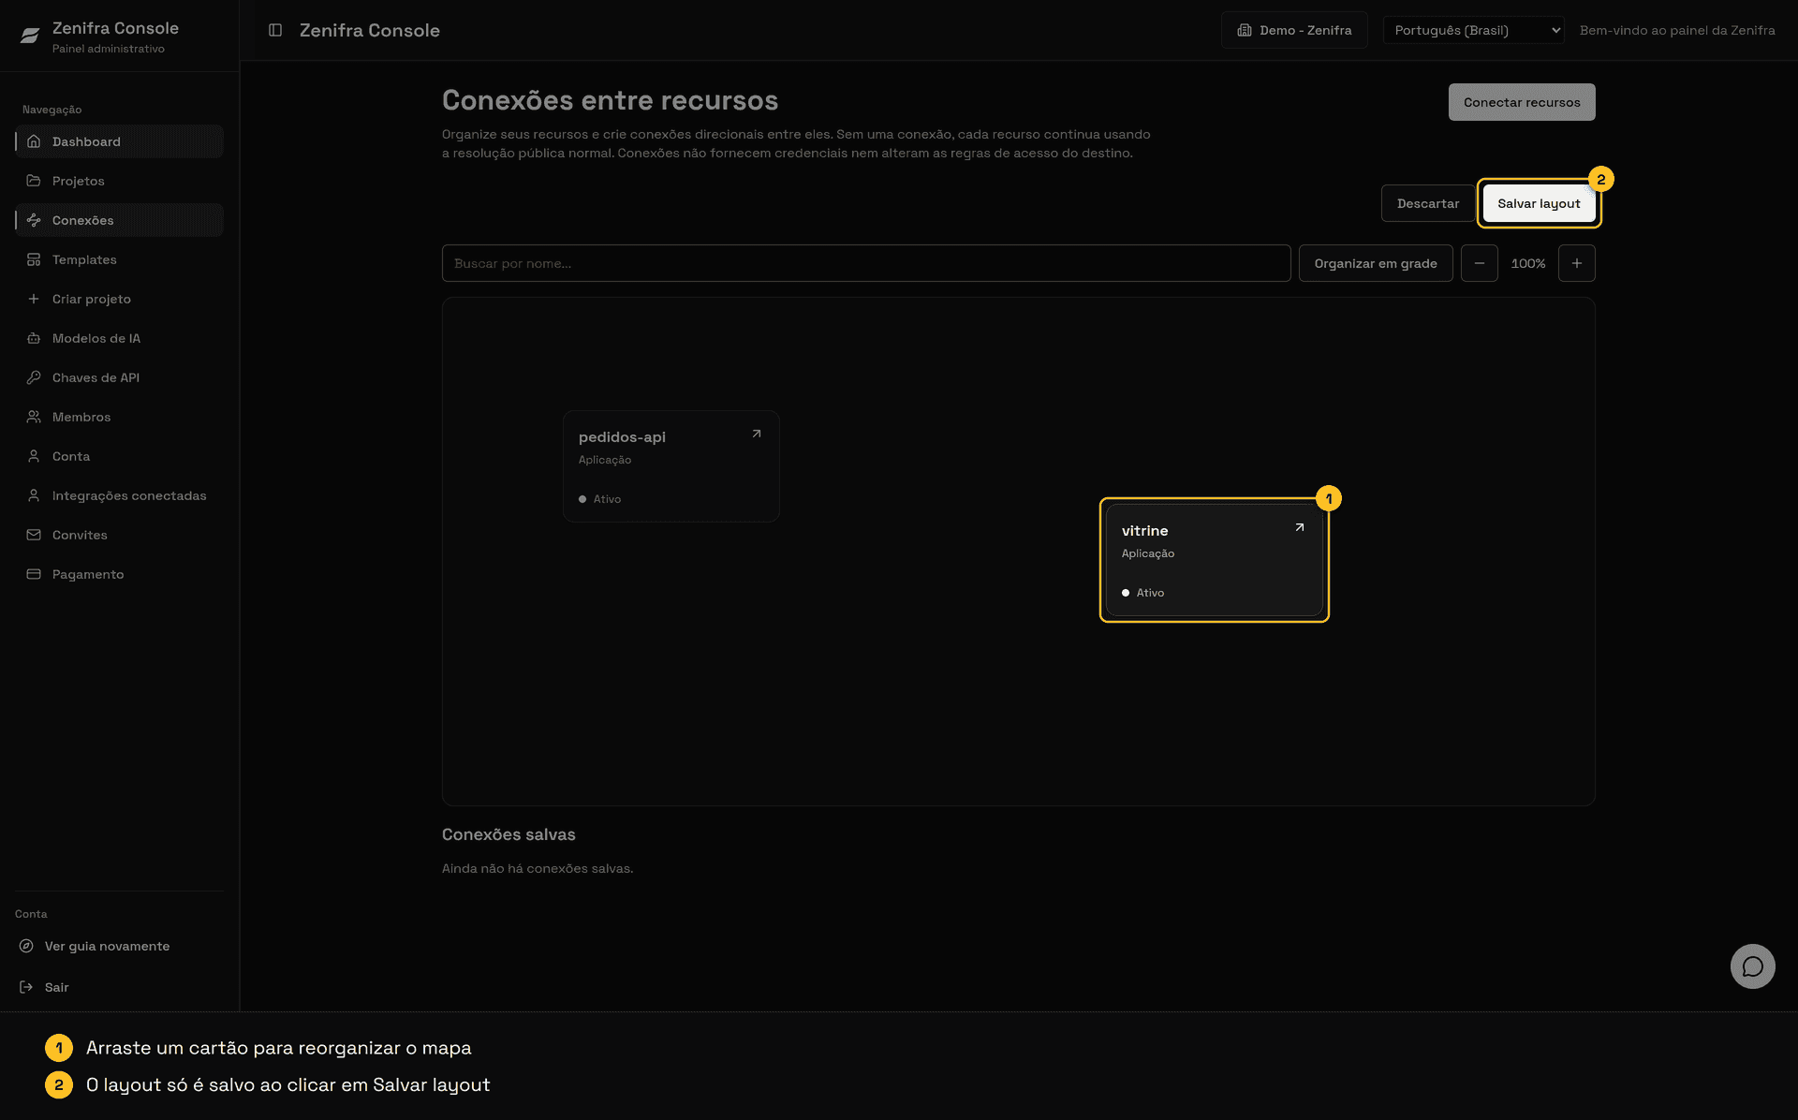
Task: Click the Zenifra logo icon
Action: (x=30, y=36)
